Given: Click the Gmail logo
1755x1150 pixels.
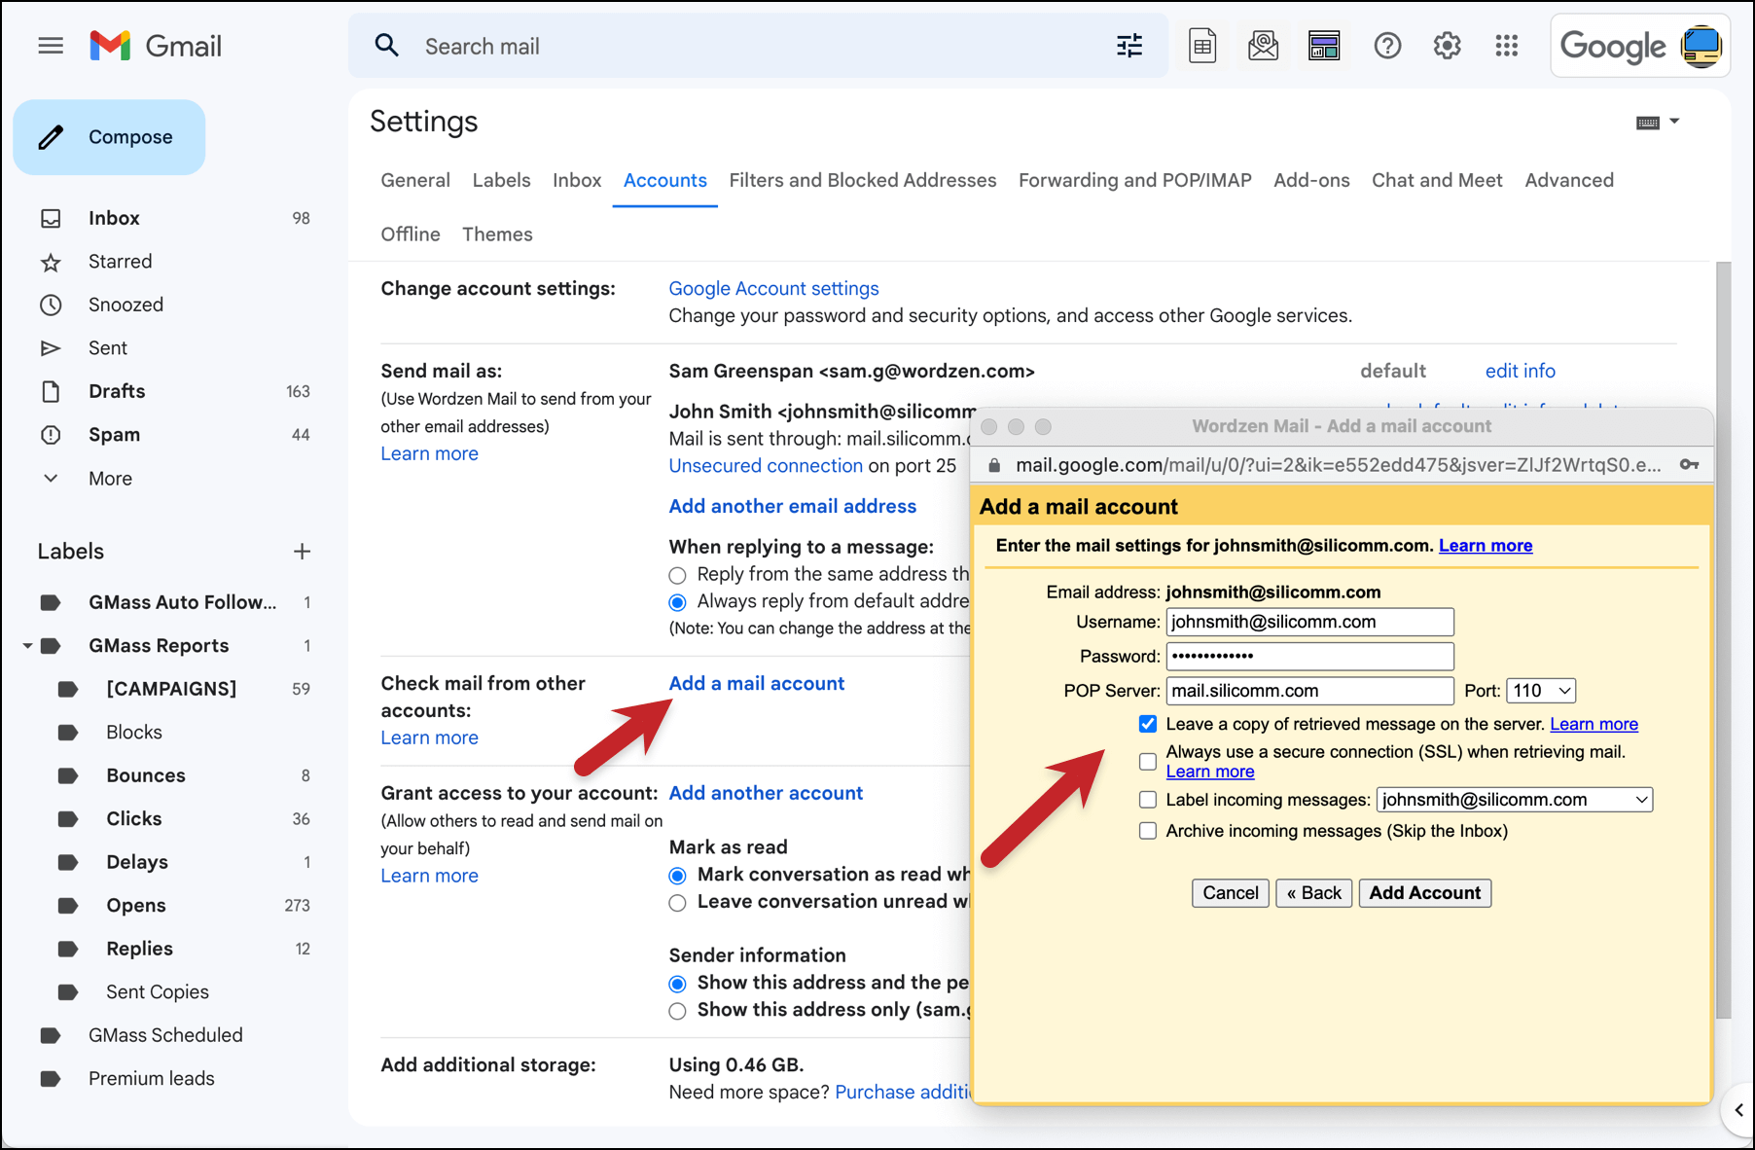Looking at the screenshot, I should (156, 46).
